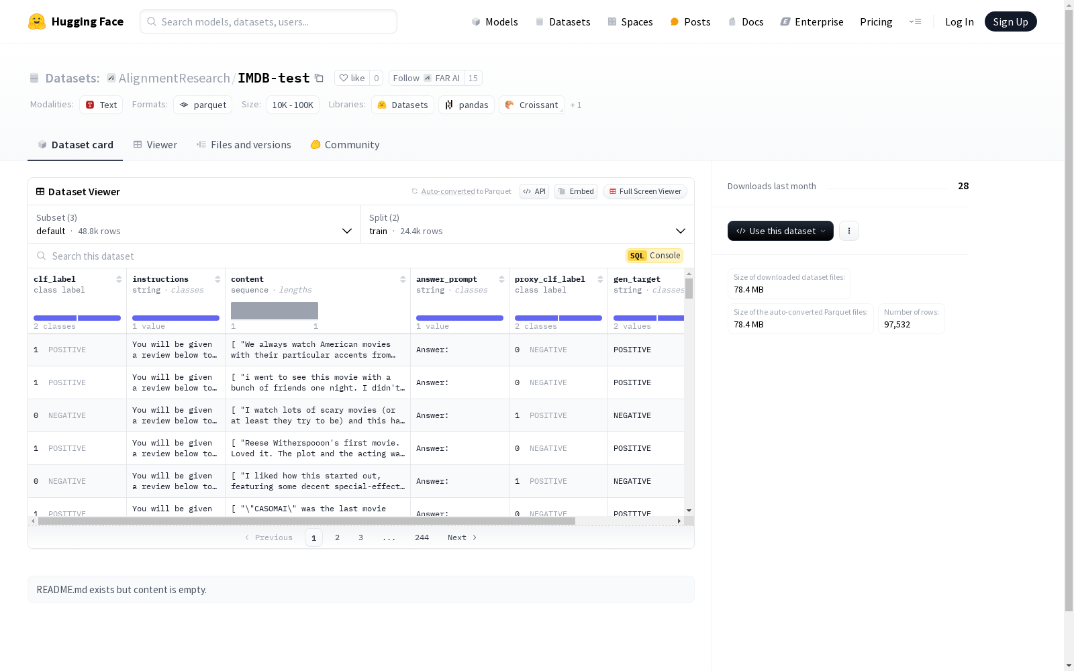Viewport: 1074px width, 671px height.
Task: Go to Models in top navigation
Action: pyautogui.click(x=495, y=21)
